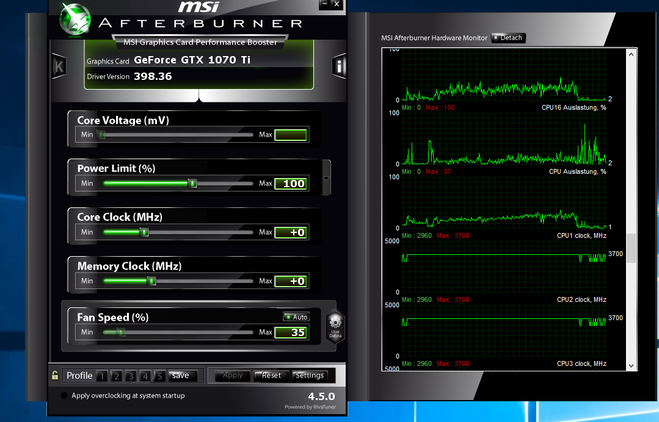Viewport: 659px width, 422px height.
Task: Open fan User Define gear icon
Action: (x=335, y=327)
